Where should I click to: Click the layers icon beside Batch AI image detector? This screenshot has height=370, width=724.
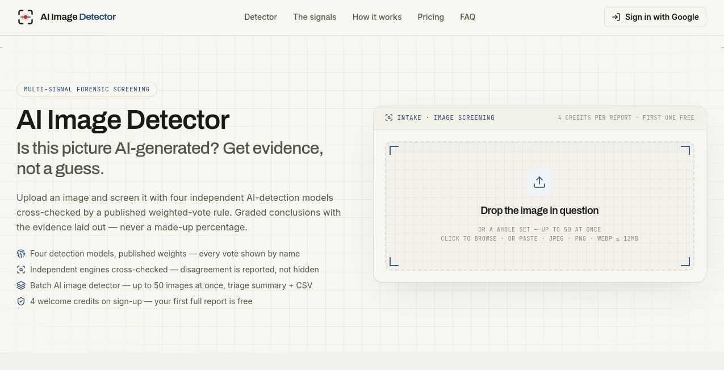pyautogui.click(x=21, y=285)
